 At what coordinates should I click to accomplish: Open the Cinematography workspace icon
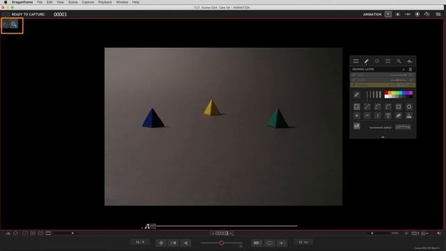point(398,14)
